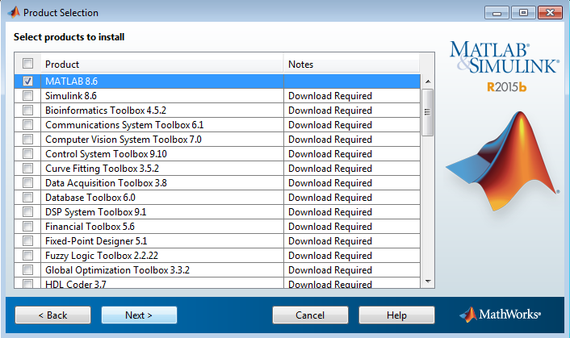The width and height of the screenshot is (570, 338).
Task: Tick the Database Toolbox 6.0 checkbox
Action: pos(27,197)
